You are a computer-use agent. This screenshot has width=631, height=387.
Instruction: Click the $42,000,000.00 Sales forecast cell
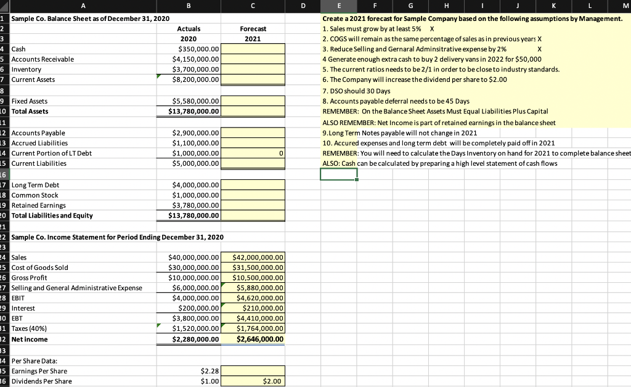(253, 258)
